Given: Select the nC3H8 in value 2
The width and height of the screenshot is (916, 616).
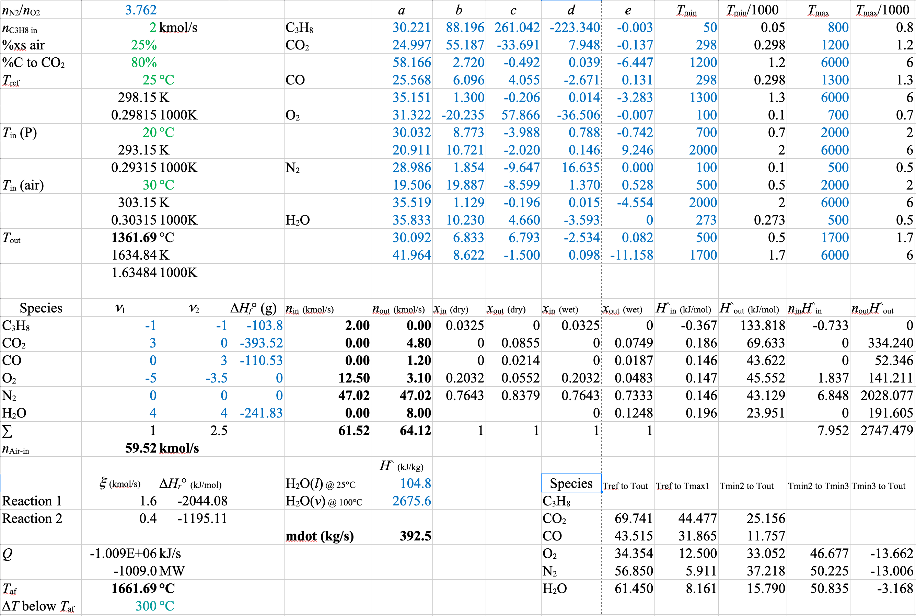Looking at the screenshot, I should pos(152,27).
